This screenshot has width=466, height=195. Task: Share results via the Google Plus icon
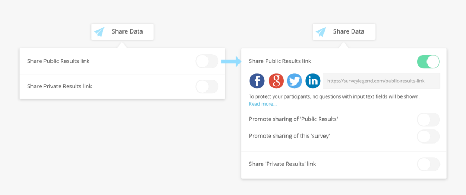[x=276, y=81]
